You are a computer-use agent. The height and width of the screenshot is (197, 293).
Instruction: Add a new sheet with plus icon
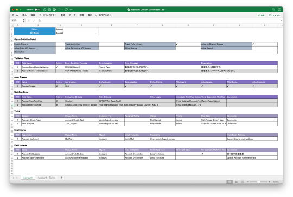pos(61,178)
